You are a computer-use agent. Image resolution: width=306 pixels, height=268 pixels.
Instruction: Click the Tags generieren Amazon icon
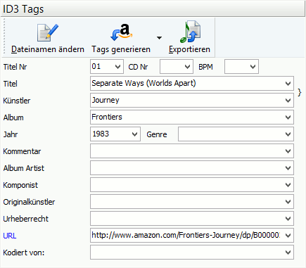pos(122,32)
